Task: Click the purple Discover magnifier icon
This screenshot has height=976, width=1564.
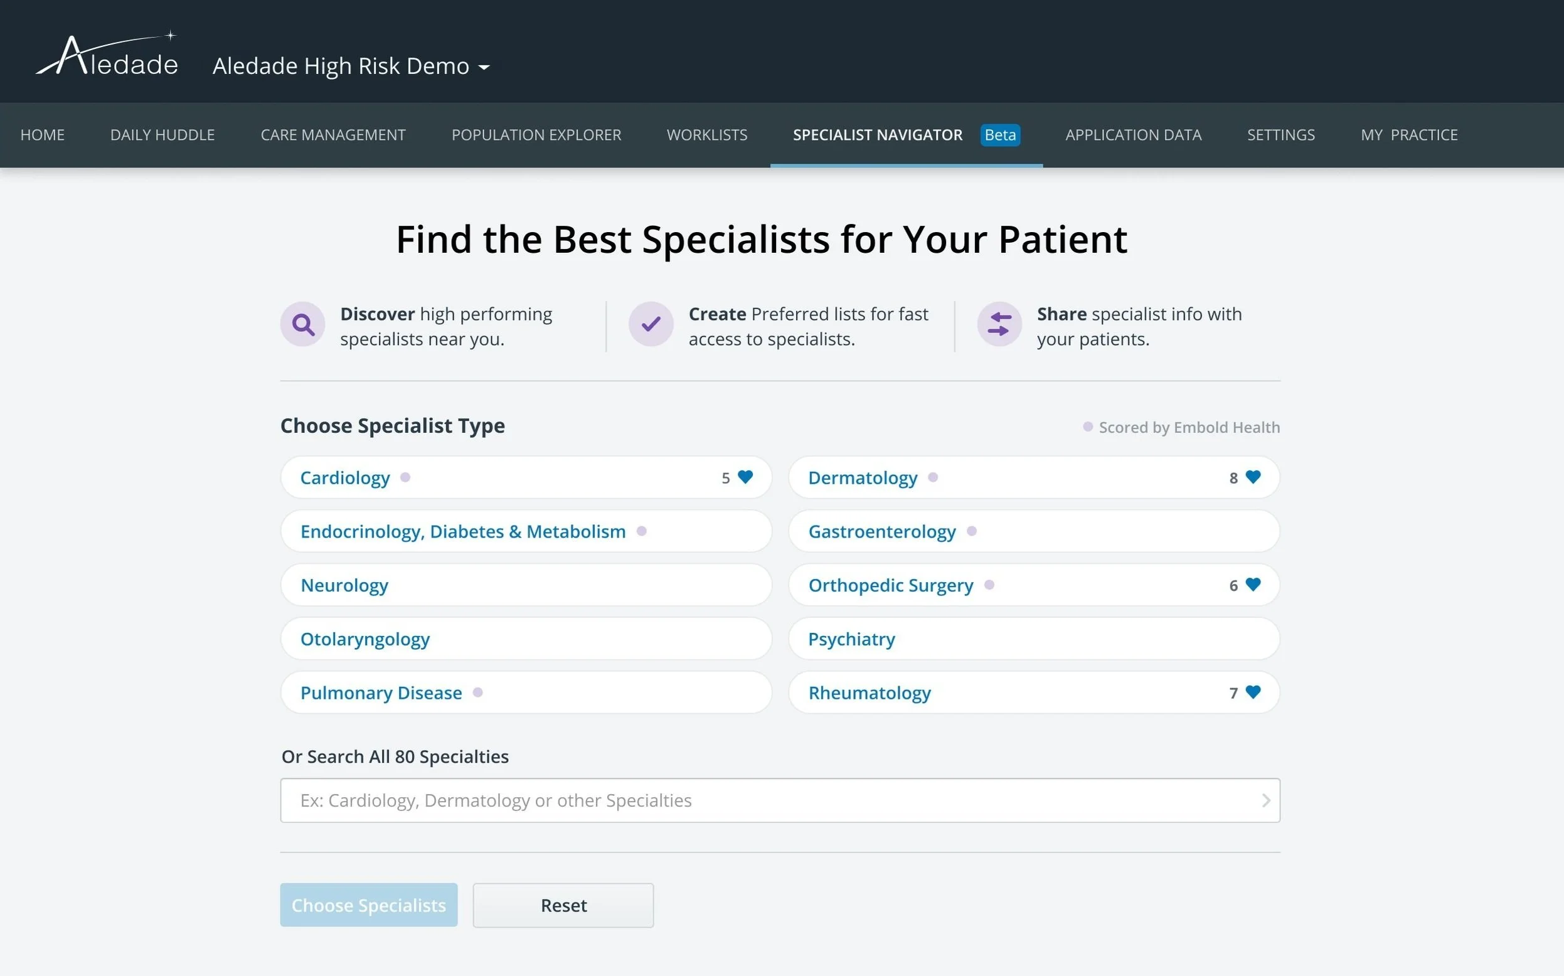Action: (x=303, y=324)
